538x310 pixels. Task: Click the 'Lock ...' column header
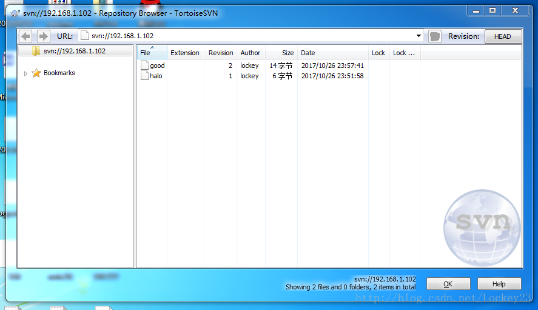(405, 53)
